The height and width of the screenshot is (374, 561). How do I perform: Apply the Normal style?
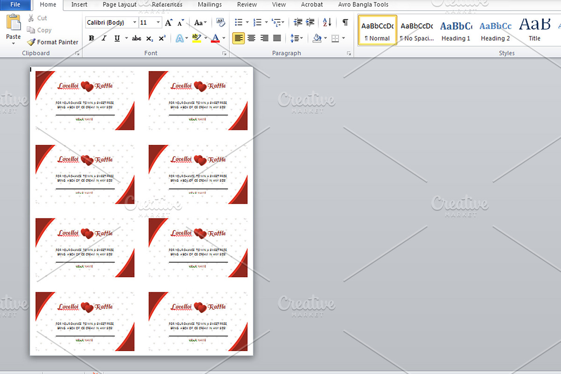click(x=377, y=30)
